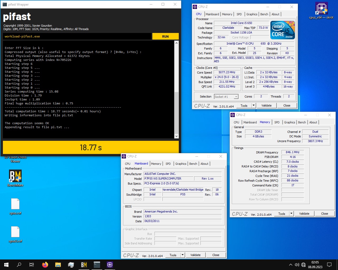Open CPU tab in Memory CPU-Z window
Image resolution: width=338 pixels, height=270 pixels.
[x=236, y=122]
